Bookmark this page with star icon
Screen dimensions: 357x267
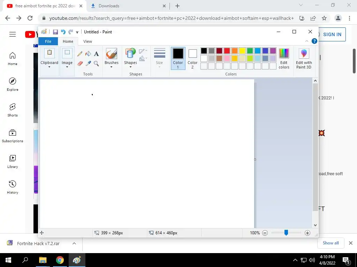(324, 18)
